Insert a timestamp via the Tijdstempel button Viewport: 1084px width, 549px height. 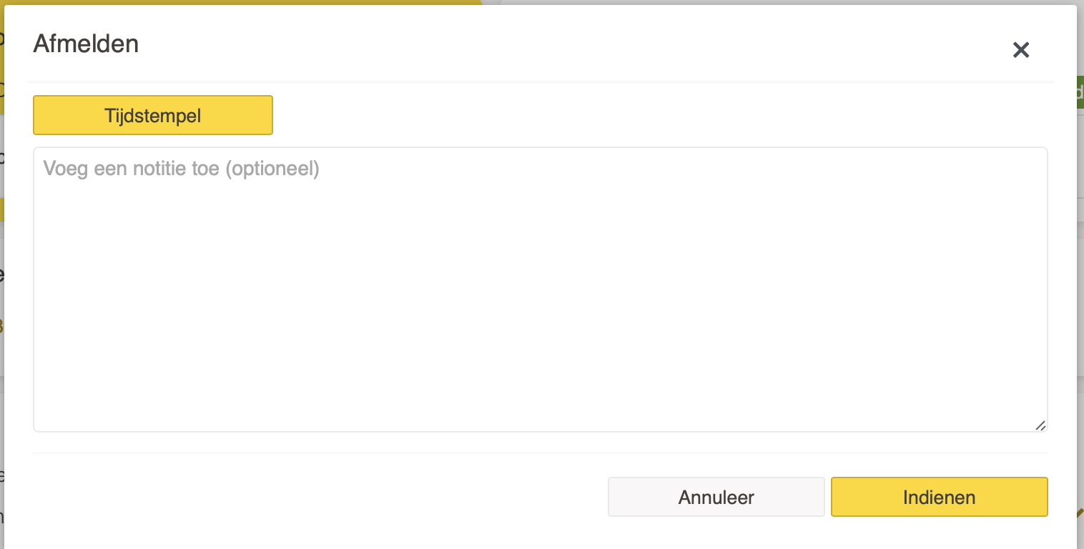[153, 115]
